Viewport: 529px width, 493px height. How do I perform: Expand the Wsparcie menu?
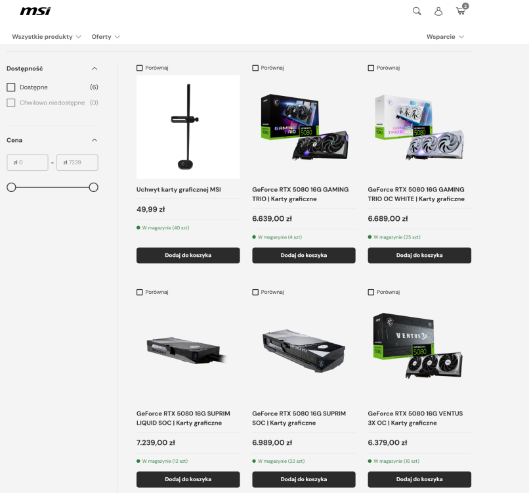[445, 37]
